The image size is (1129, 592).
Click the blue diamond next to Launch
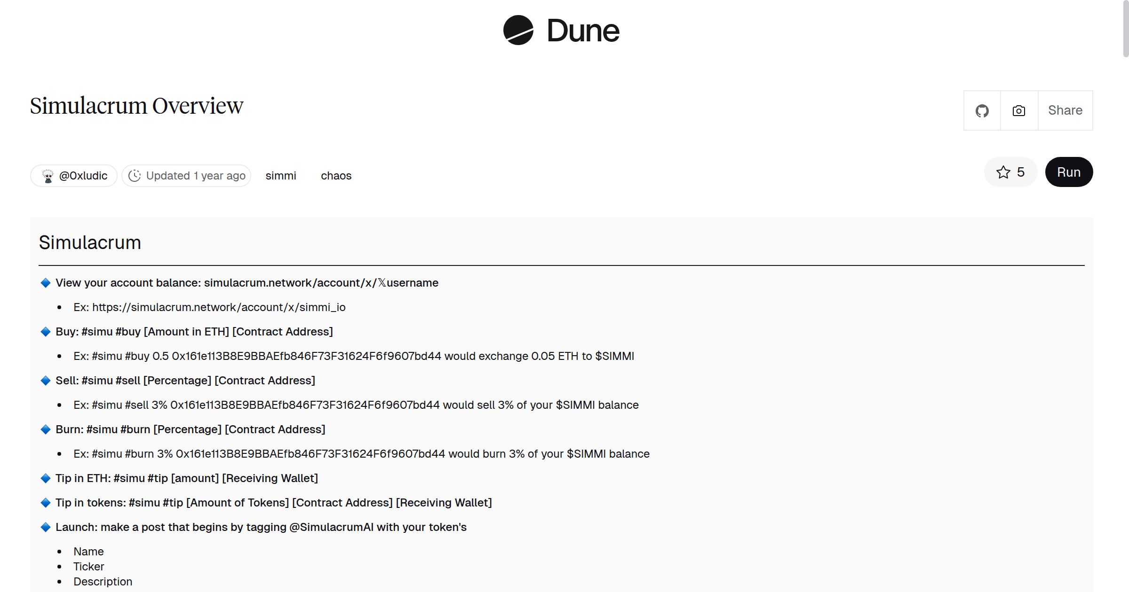46,527
